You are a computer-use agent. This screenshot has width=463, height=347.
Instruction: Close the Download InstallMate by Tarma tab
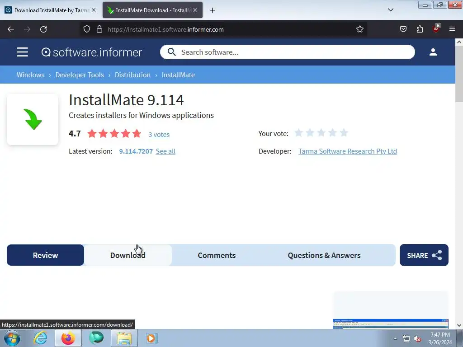(94, 10)
